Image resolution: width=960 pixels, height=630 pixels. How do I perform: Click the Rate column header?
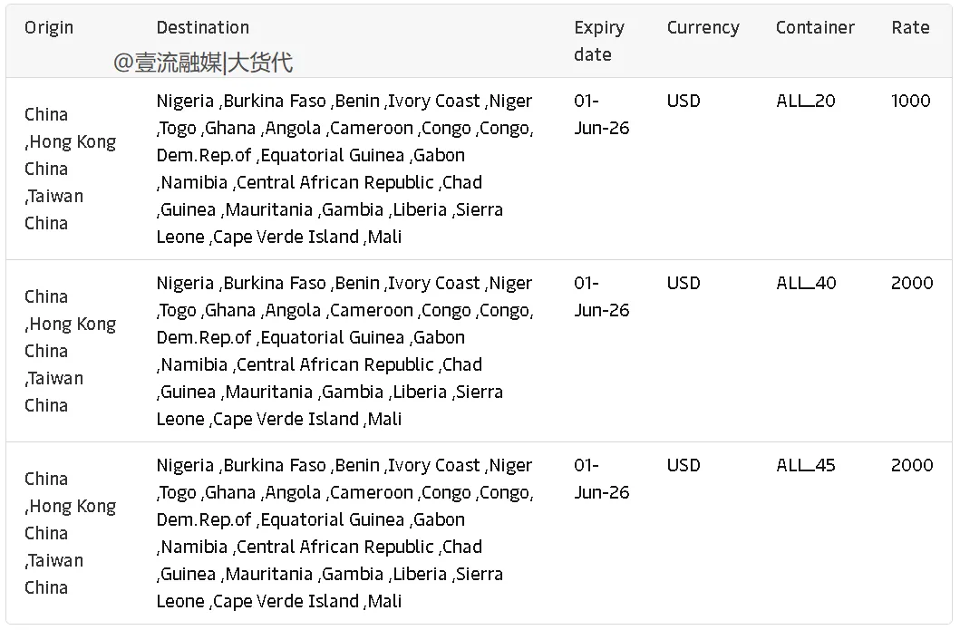(x=910, y=27)
